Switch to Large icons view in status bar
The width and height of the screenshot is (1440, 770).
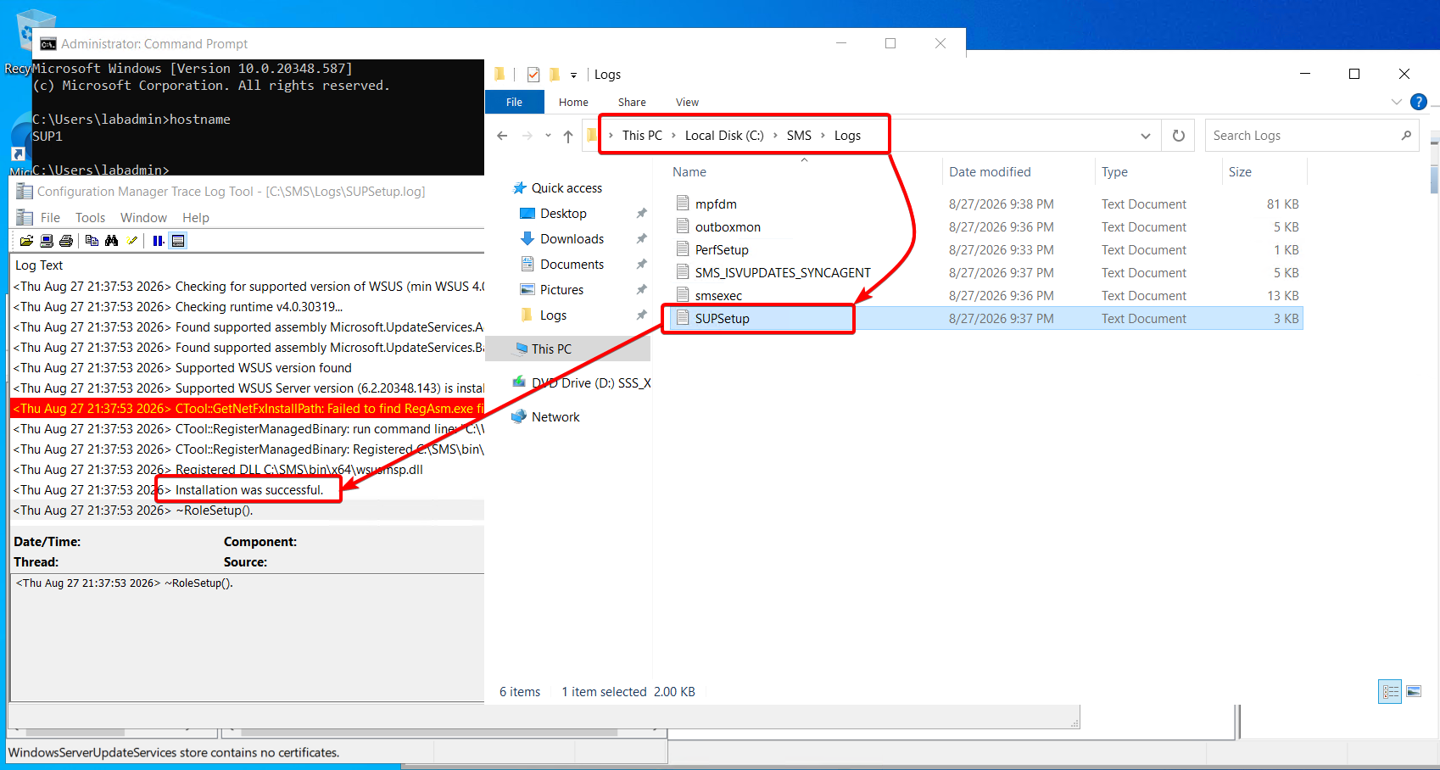1414,692
